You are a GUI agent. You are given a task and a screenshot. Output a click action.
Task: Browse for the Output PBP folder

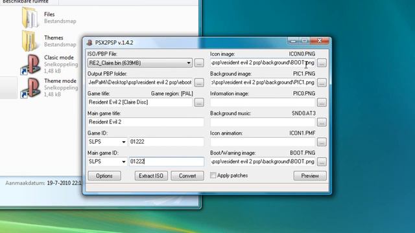199,82
